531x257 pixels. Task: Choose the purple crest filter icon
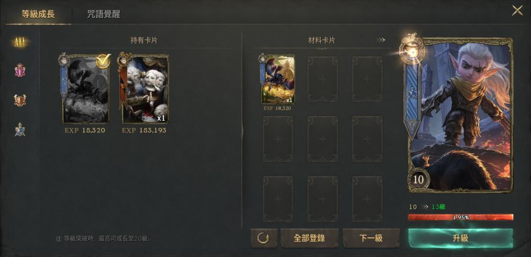tap(20, 70)
